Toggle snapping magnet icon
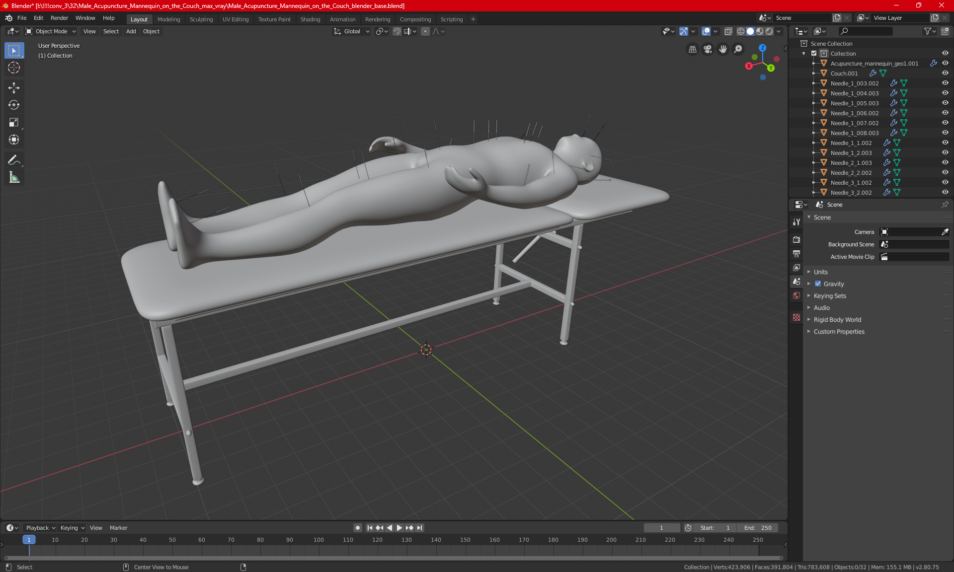 click(x=397, y=31)
